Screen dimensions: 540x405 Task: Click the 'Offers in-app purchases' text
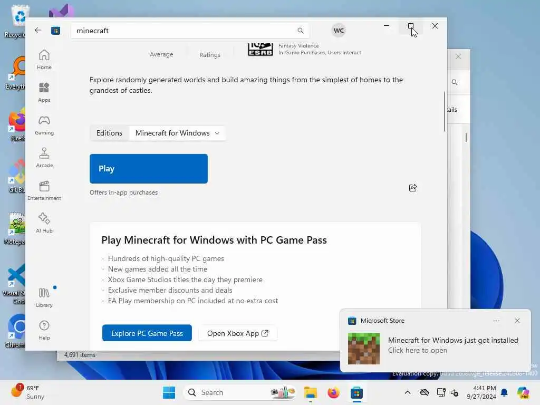[123, 192]
